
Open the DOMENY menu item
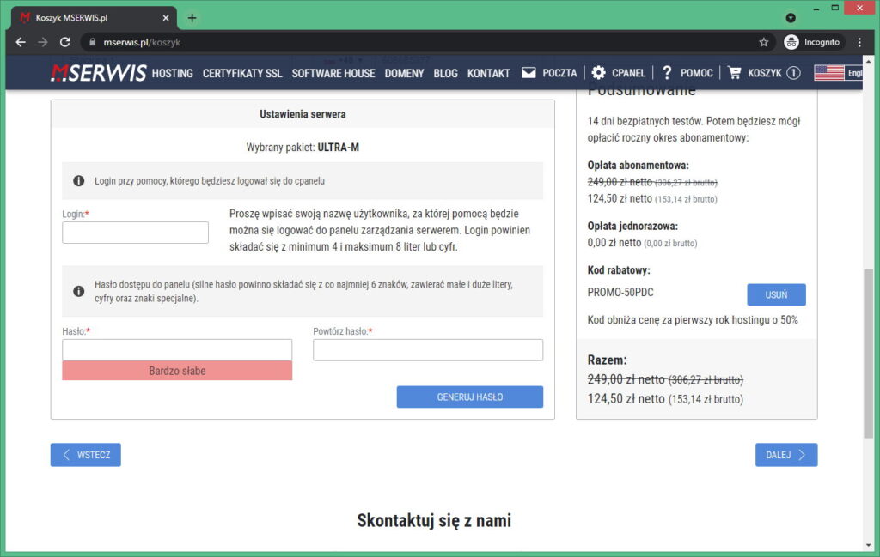click(404, 73)
